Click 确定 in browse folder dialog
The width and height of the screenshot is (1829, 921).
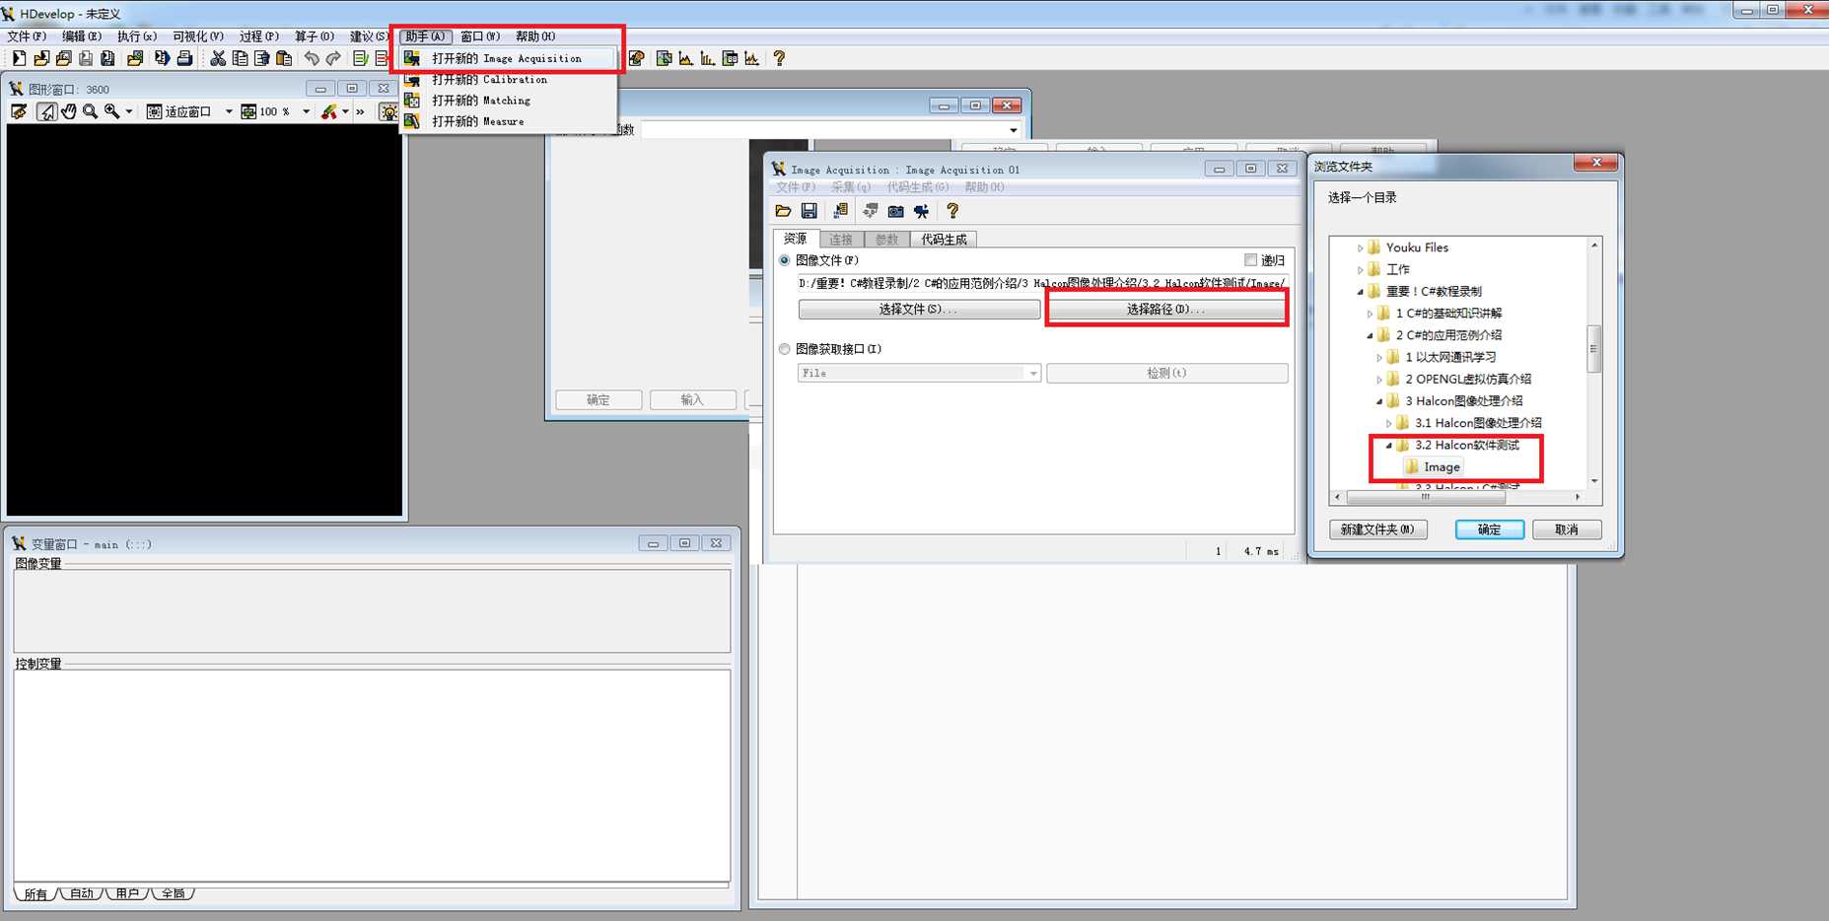(1490, 530)
